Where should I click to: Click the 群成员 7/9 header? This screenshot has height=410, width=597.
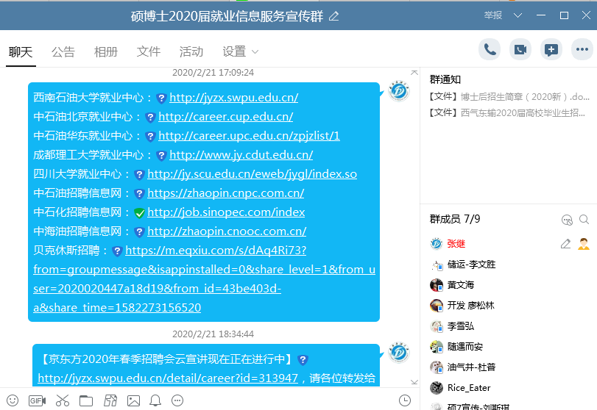[455, 219]
